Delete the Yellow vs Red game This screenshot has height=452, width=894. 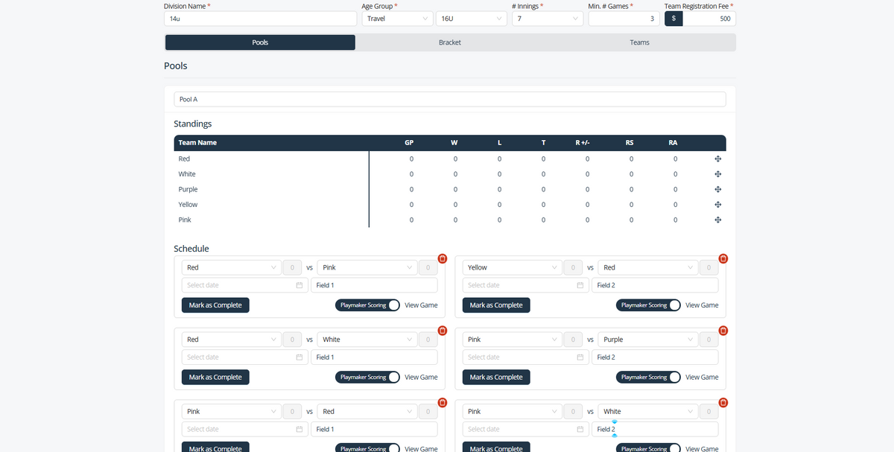723,258
